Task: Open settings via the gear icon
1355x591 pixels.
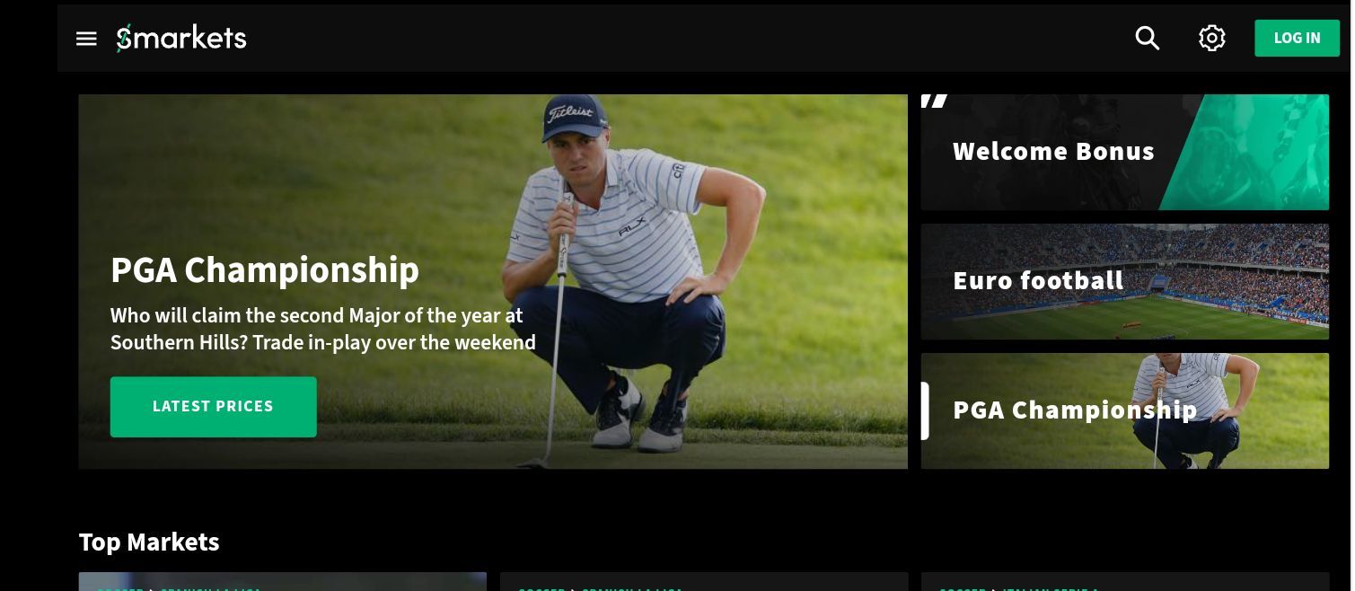Action: point(1212,38)
